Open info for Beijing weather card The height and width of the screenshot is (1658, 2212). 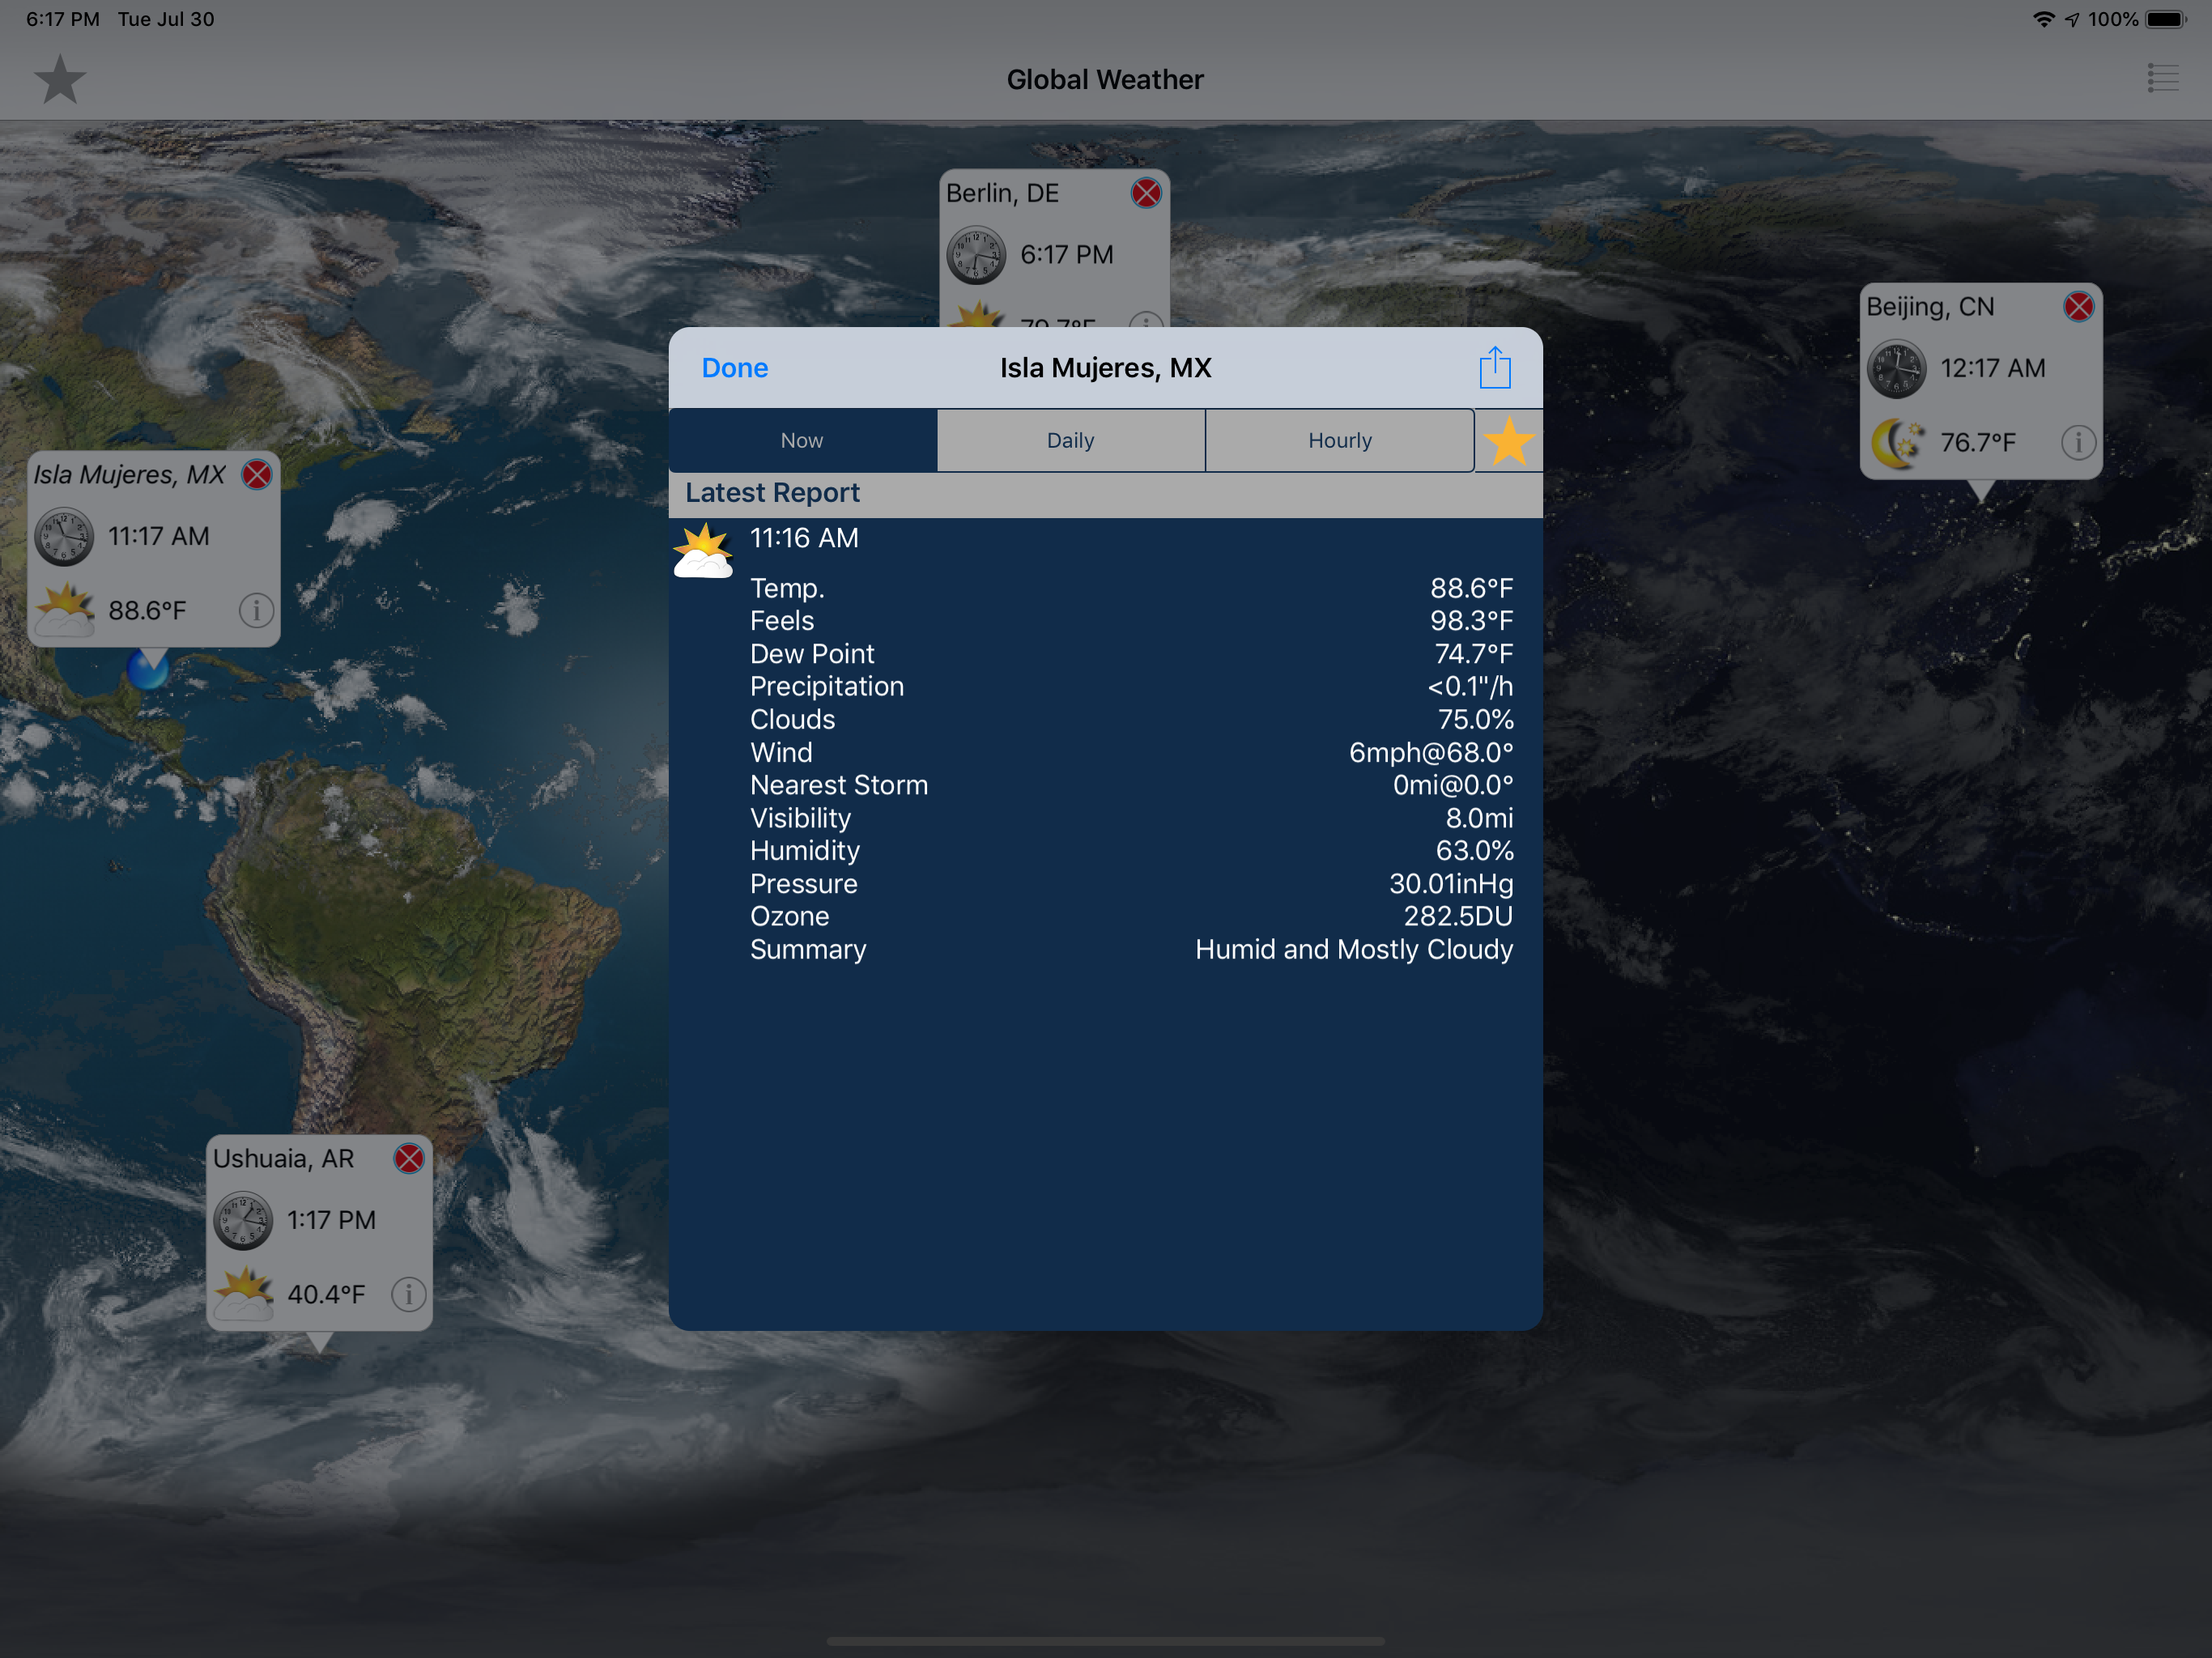click(2078, 442)
